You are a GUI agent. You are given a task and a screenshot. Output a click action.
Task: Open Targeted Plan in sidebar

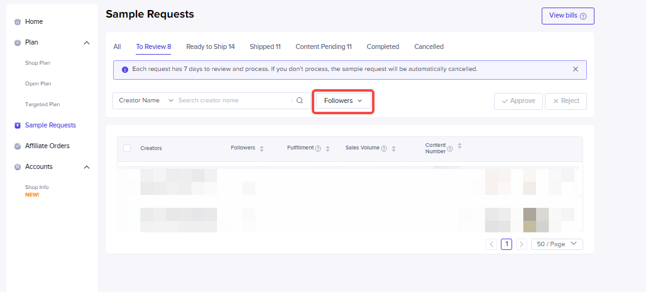(42, 104)
